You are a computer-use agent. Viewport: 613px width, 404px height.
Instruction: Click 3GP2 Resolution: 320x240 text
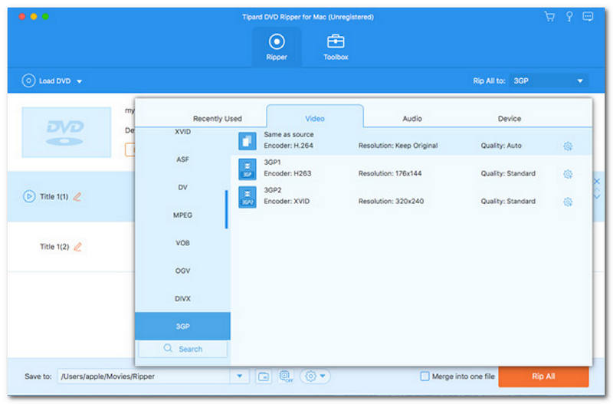tap(391, 201)
